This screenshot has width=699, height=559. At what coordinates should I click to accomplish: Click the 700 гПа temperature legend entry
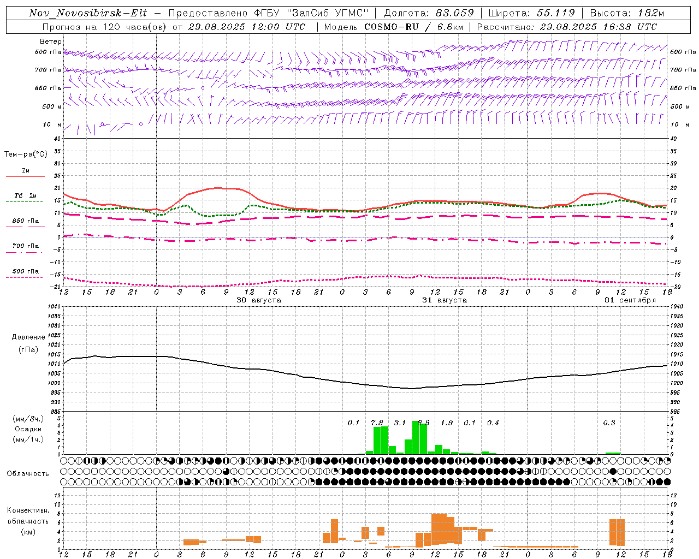[26, 246]
